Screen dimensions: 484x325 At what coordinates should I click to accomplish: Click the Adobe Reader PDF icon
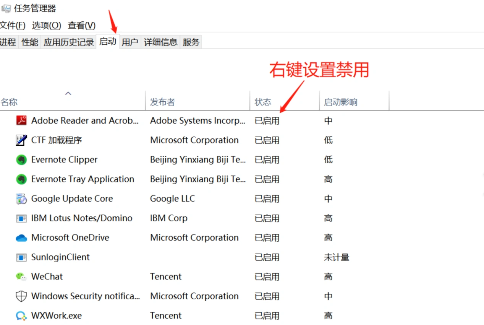tap(21, 120)
